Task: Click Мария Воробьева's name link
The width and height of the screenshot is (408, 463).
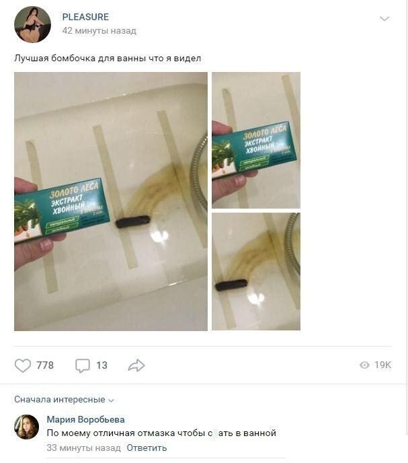Action: [86, 419]
